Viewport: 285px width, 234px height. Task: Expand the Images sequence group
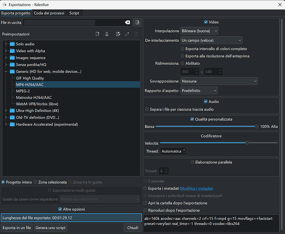(6, 58)
